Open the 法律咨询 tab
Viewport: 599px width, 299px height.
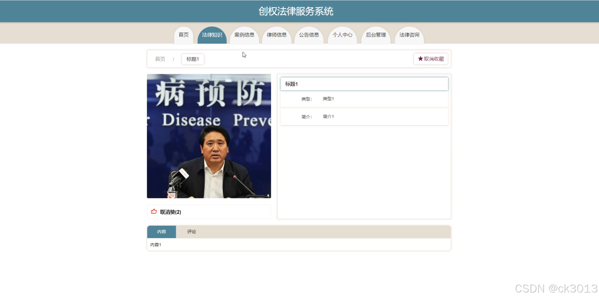[409, 35]
